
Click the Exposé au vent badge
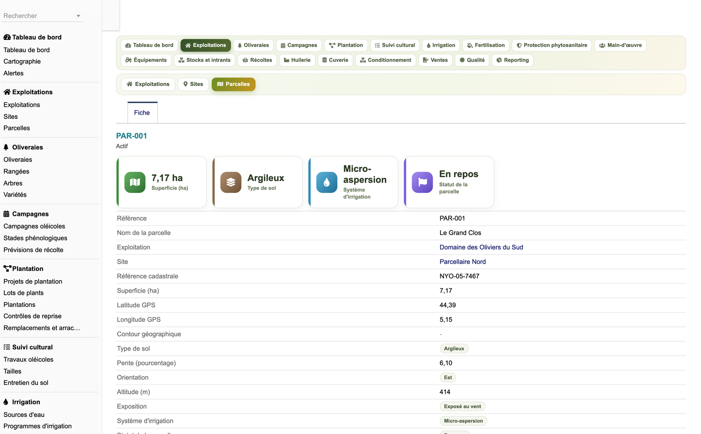pos(462,406)
